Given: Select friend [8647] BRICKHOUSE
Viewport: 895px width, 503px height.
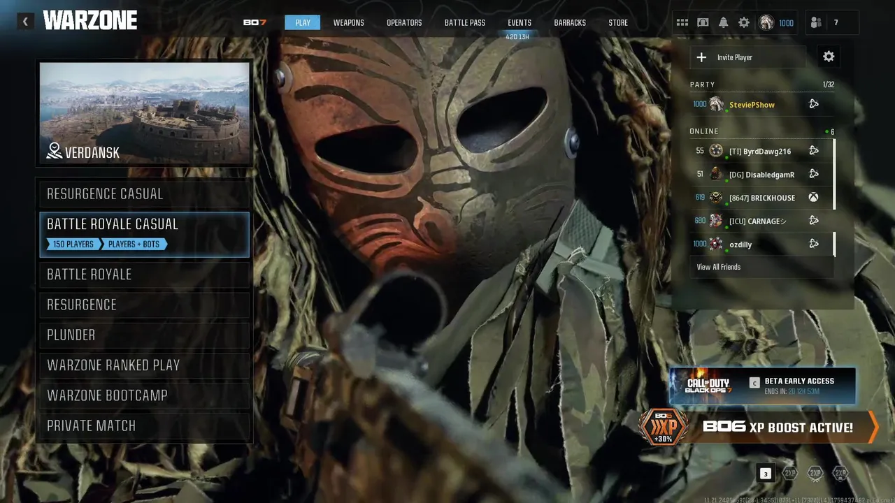Looking at the screenshot, I should click(761, 198).
